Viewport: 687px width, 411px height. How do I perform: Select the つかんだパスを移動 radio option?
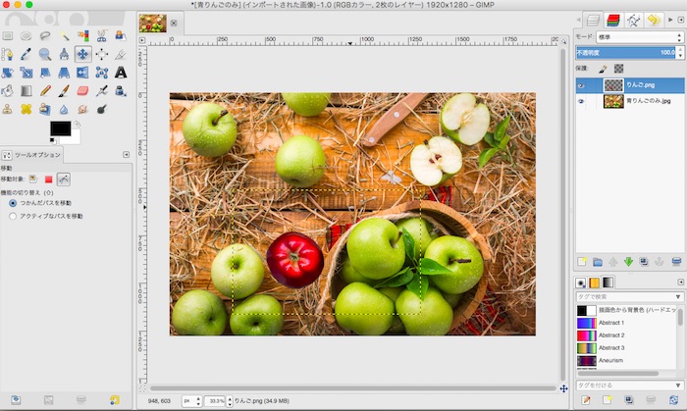[13, 203]
